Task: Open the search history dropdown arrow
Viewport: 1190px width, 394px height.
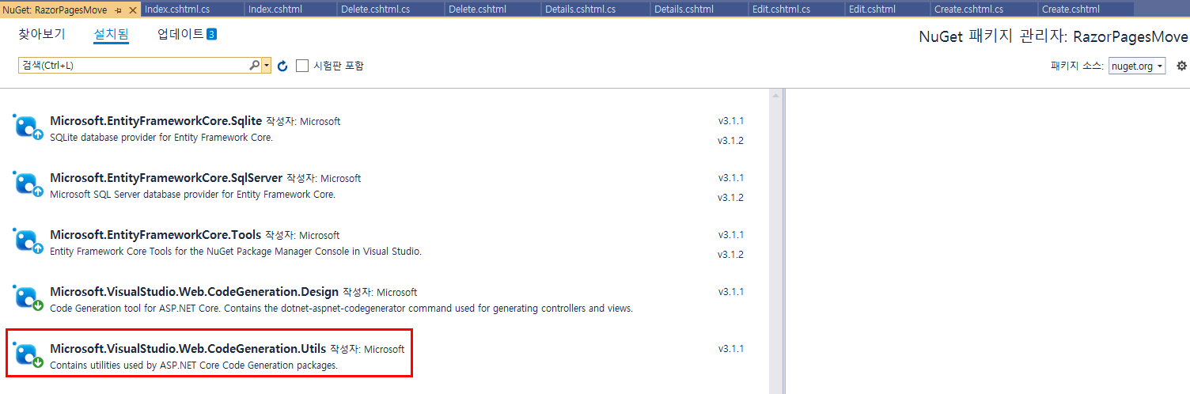Action: coord(267,66)
